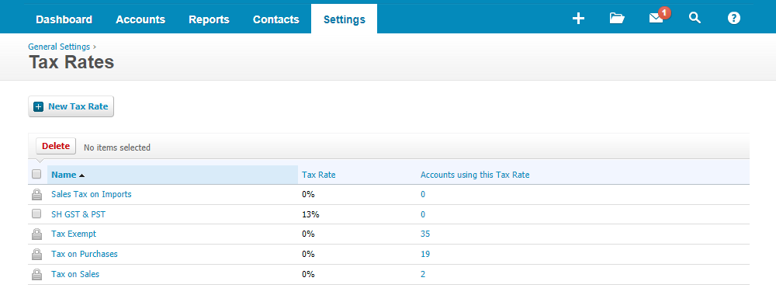Viewport: 776px width, 295px height.
Task: Open the inbox envelope with notification
Action: click(x=659, y=16)
